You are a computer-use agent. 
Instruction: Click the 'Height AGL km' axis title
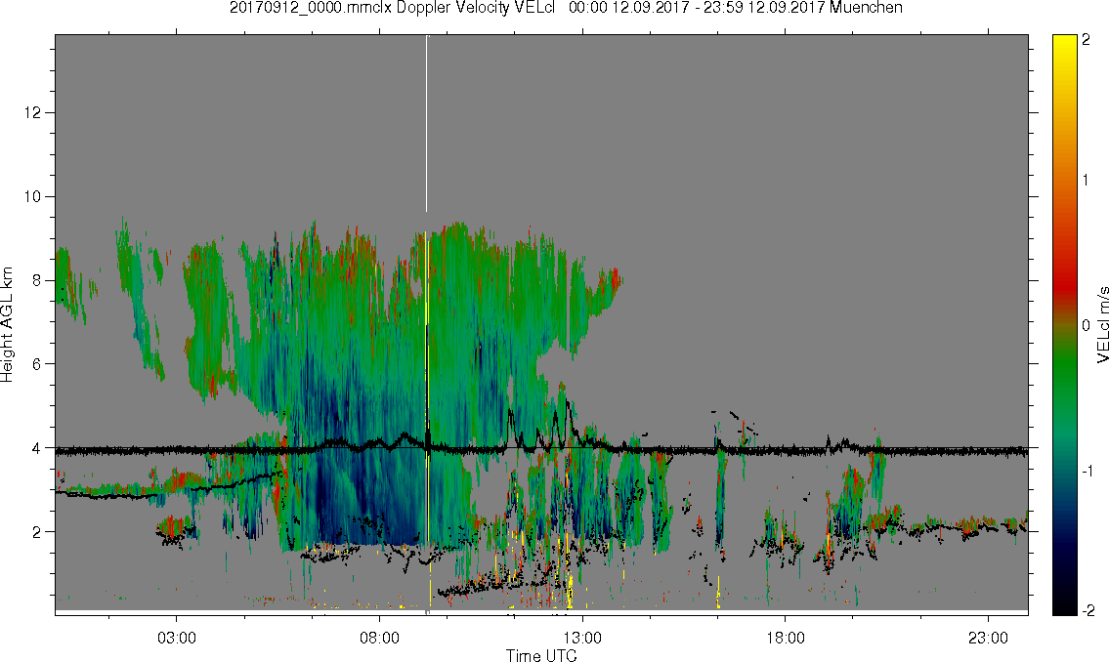tap(7, 324)
